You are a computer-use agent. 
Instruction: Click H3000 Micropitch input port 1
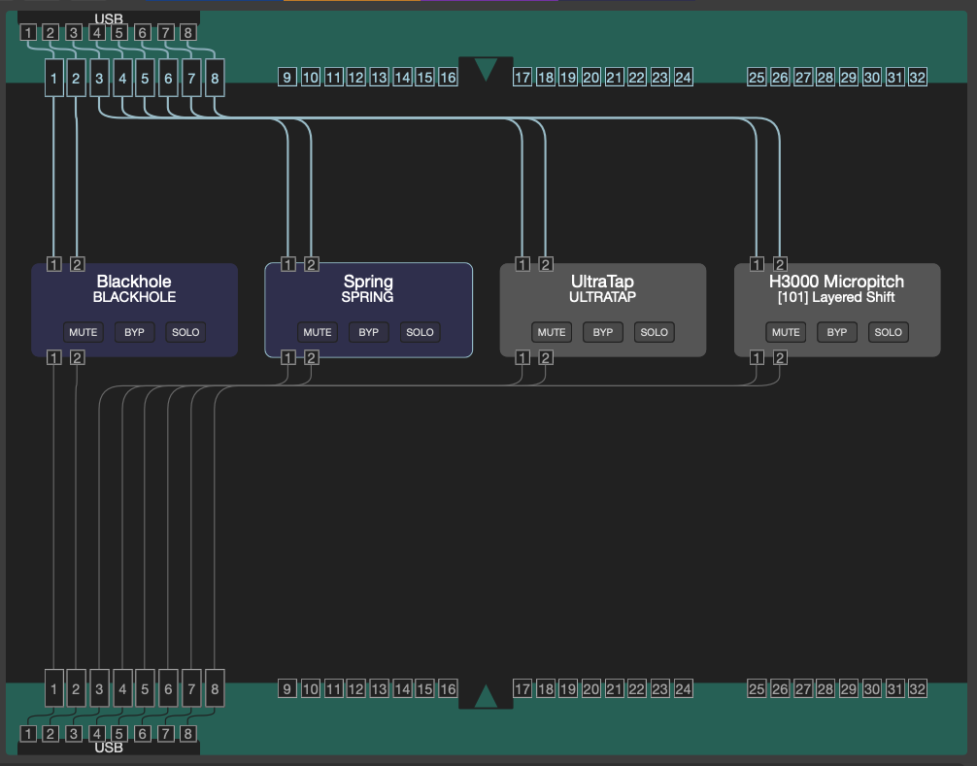click(757, 264)
